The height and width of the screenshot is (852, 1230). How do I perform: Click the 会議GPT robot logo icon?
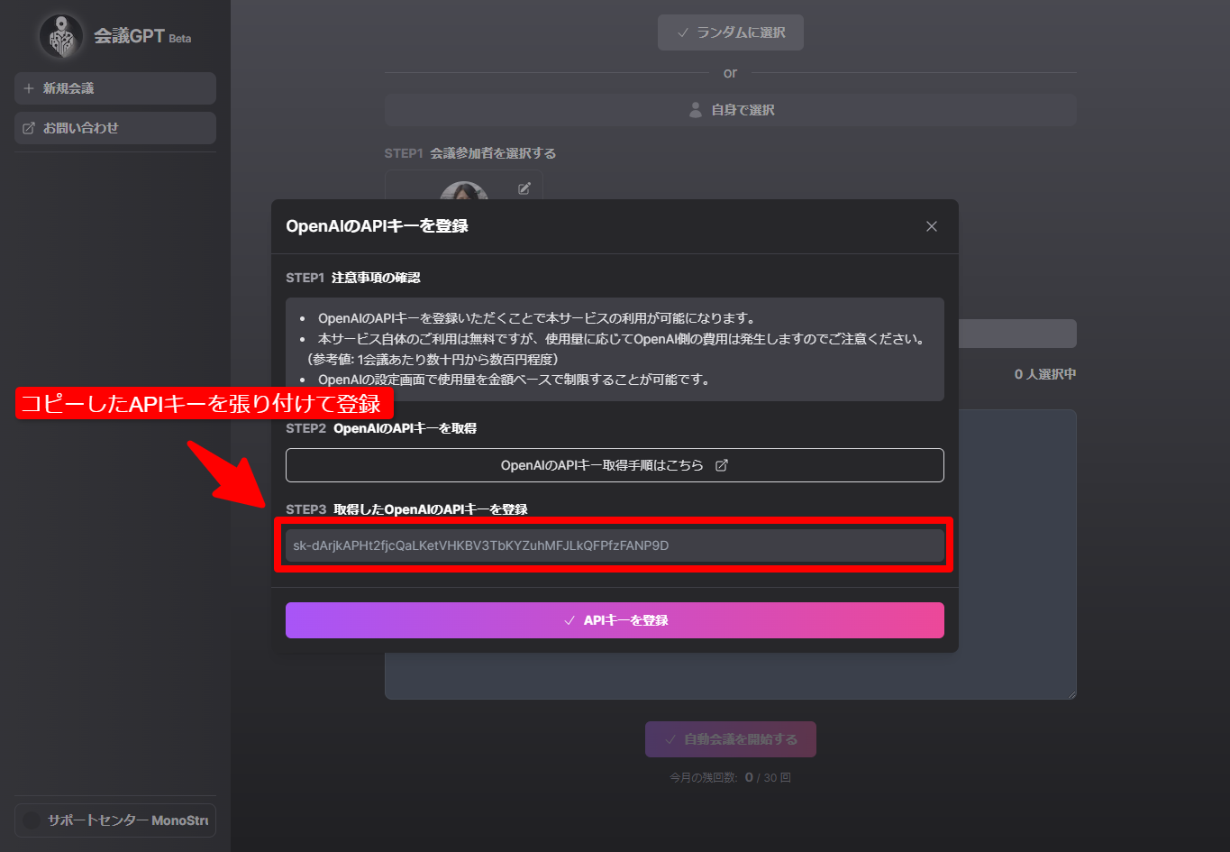tap(59, 34)
